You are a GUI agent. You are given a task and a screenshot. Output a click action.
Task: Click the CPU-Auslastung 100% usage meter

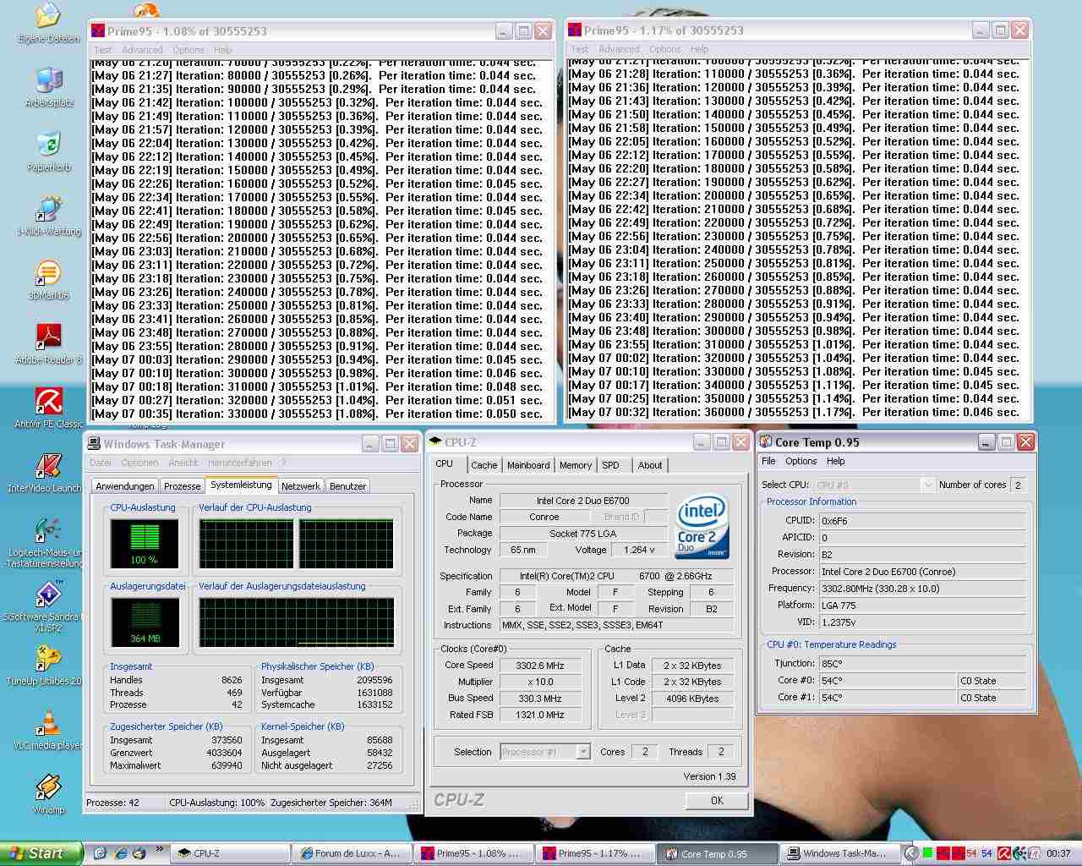coord(145,543)
